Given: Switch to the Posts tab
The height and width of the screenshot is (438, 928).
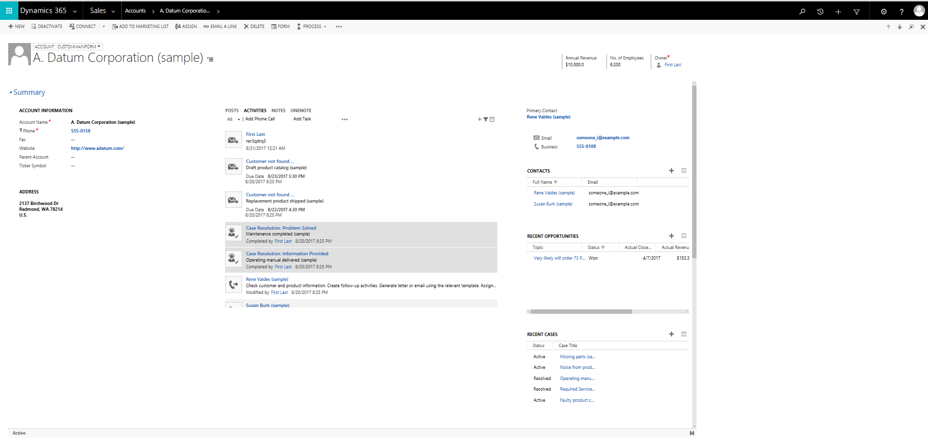Looking at the screenshot, I should tap(232, 111).
